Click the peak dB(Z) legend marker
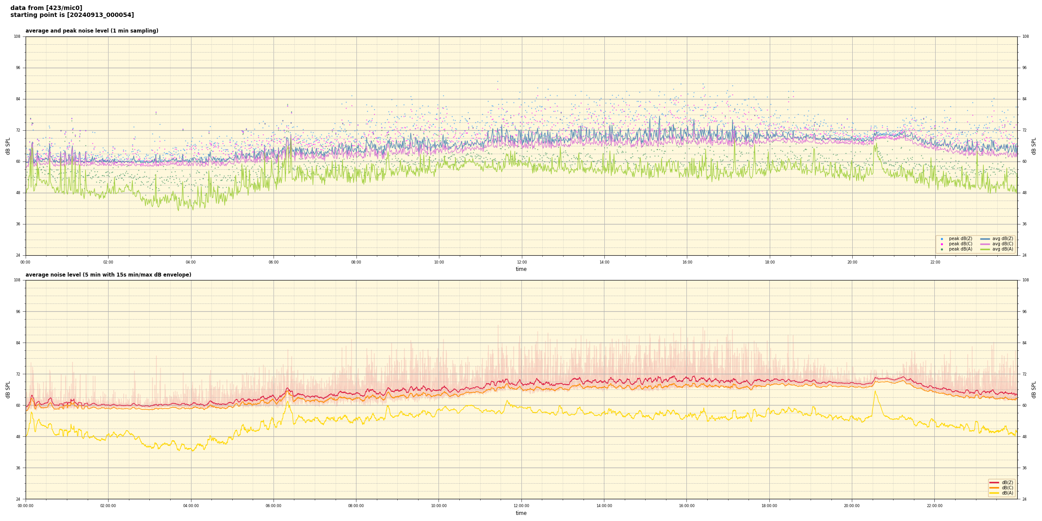 [942, 239]
